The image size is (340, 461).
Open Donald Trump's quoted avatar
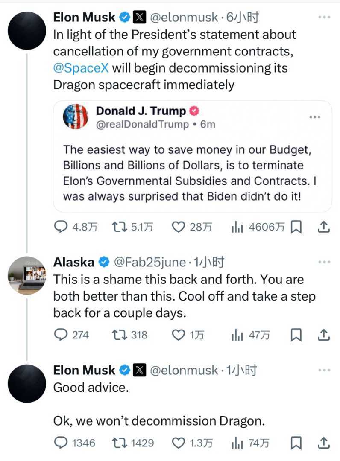tap(76, 117)
